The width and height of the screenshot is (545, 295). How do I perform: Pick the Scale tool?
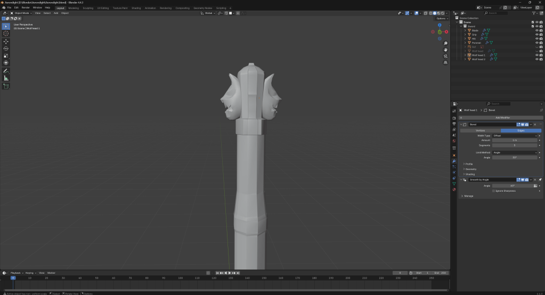point(6,55)
